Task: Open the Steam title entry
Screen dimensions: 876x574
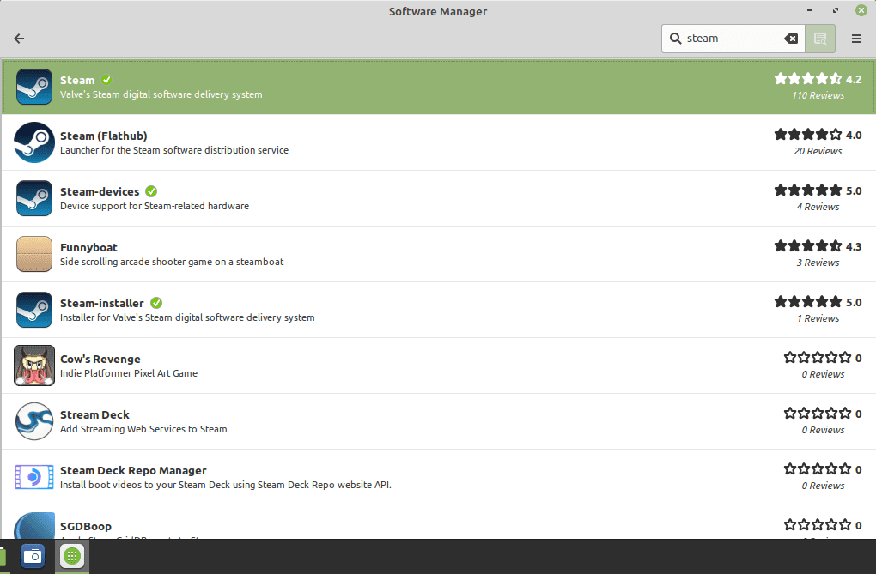Action: pos(77,81)
